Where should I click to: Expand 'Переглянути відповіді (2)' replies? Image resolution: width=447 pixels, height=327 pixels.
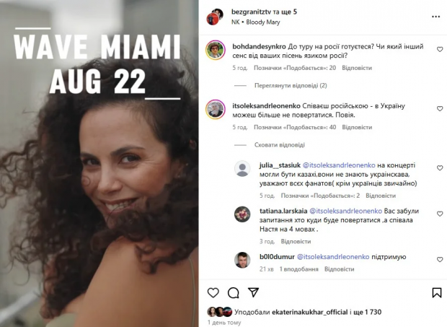pos(291,85)
